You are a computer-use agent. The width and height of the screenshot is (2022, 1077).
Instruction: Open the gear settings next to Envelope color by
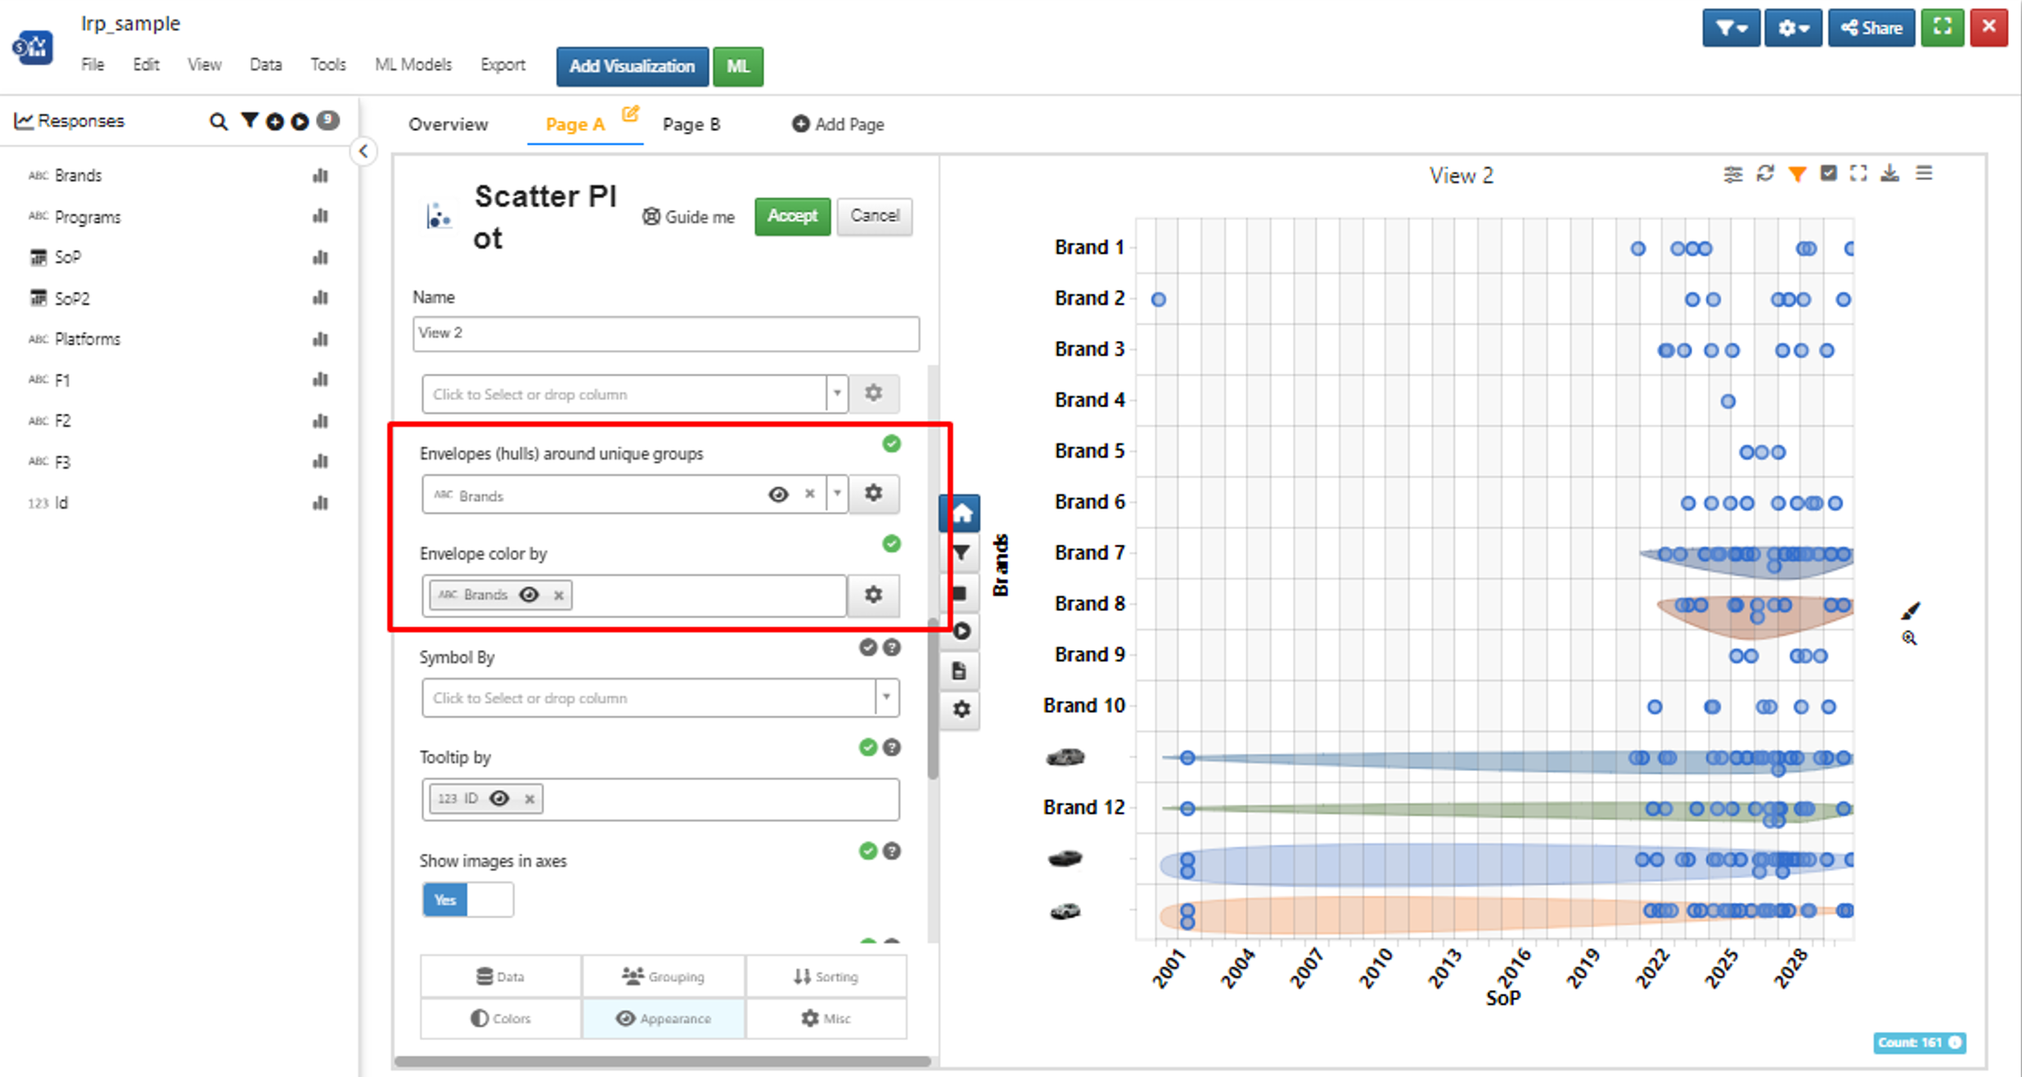pyautogui.click(x=874, y=595)
